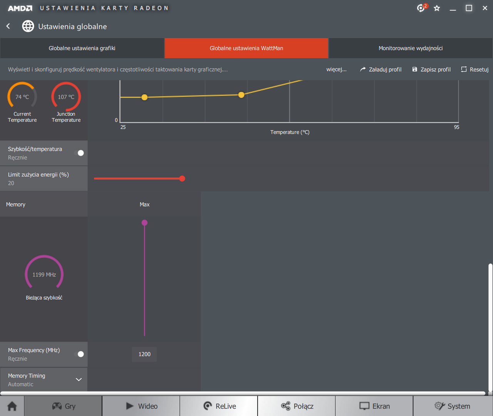The image size is (493, 416).
Task: Click the globe icon beside Ustawienia globalne
Action: click(28, 26)
